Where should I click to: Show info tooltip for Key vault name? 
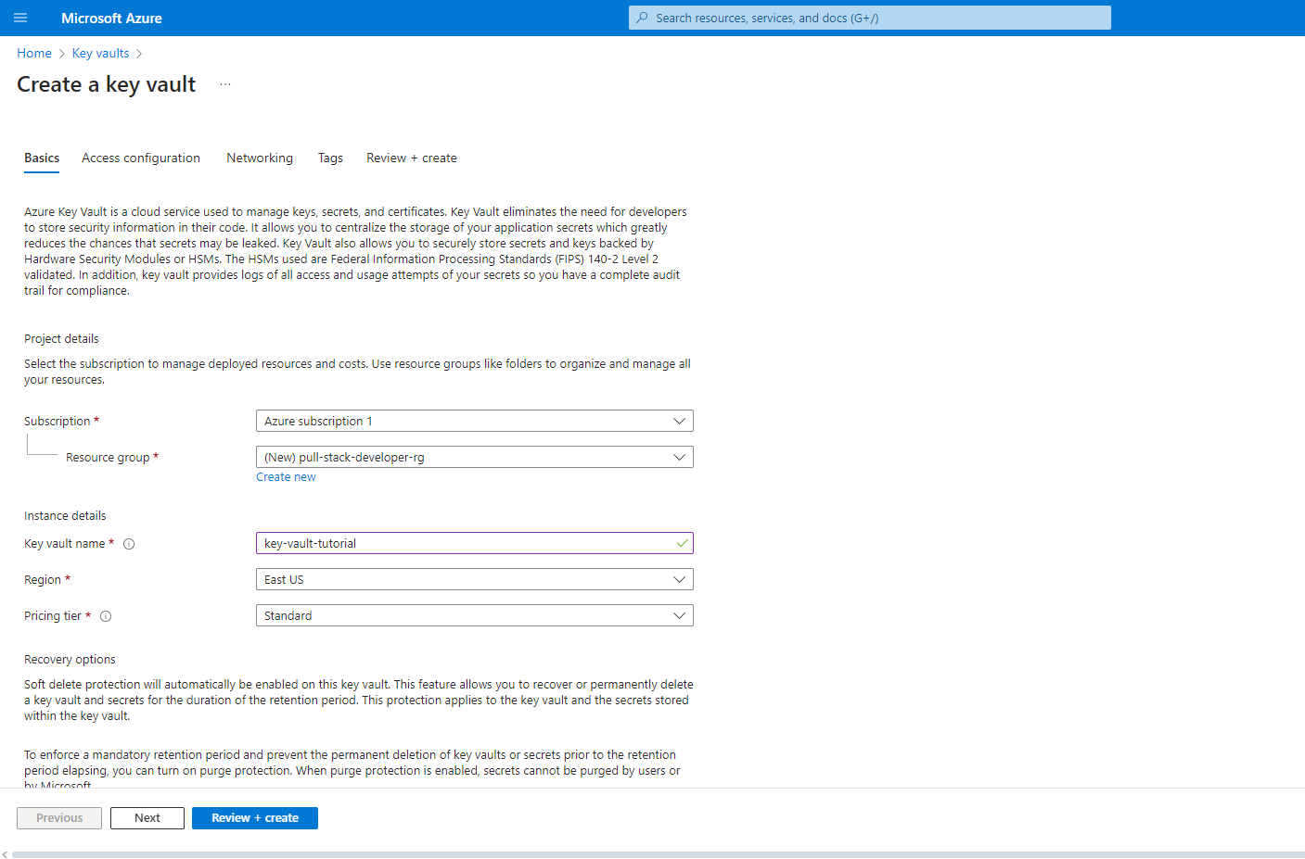(129, 544)
